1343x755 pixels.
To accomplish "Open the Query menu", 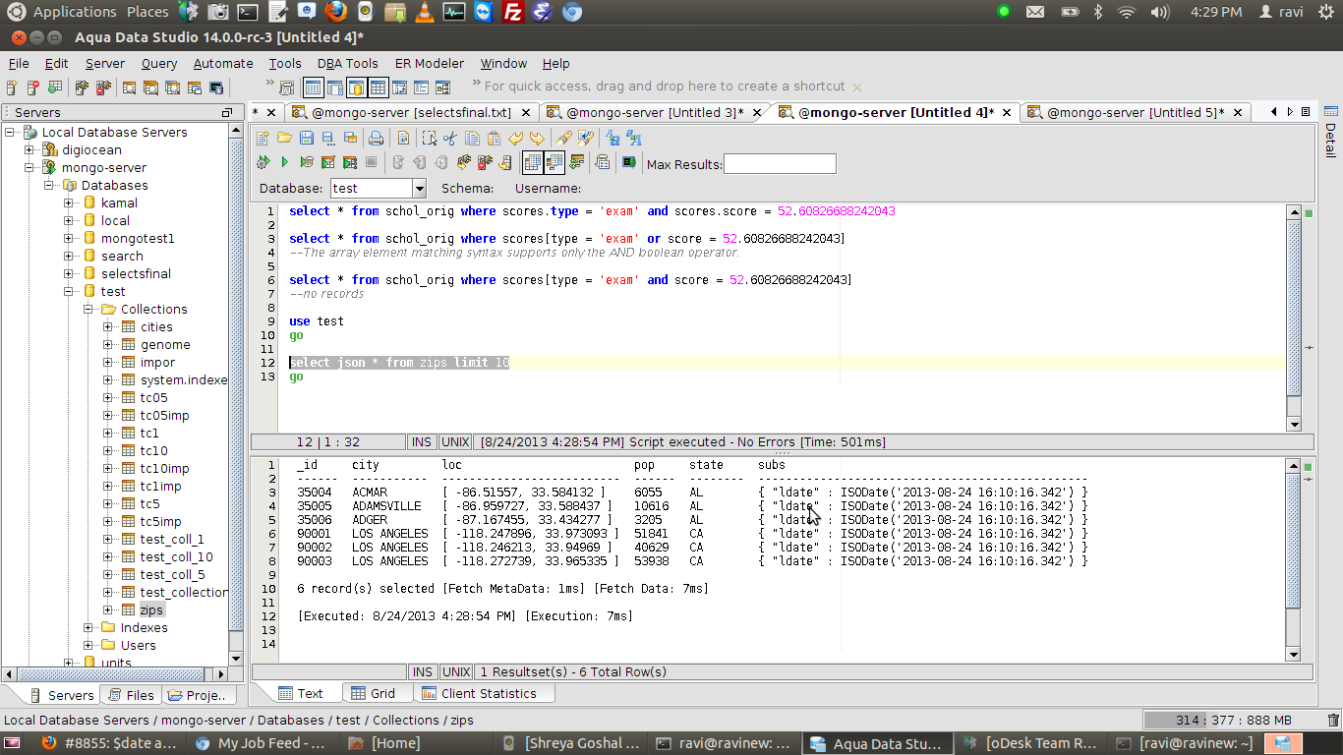I will tap(159, 63).
